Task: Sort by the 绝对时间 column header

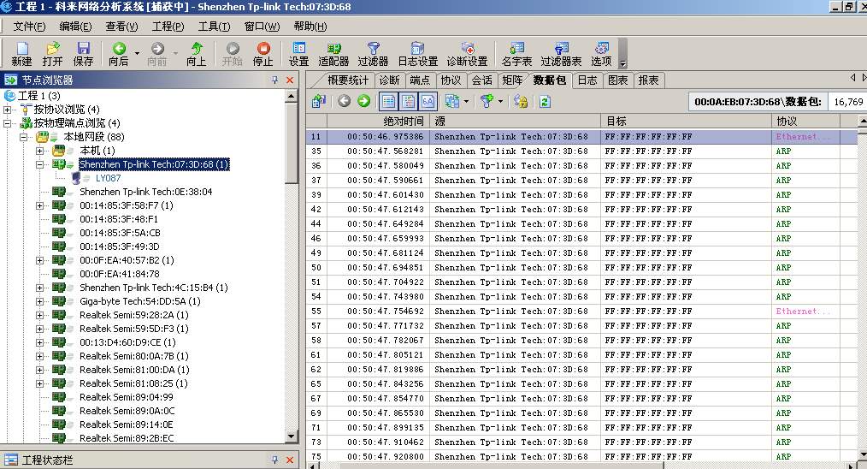Action: pos(402,122)
